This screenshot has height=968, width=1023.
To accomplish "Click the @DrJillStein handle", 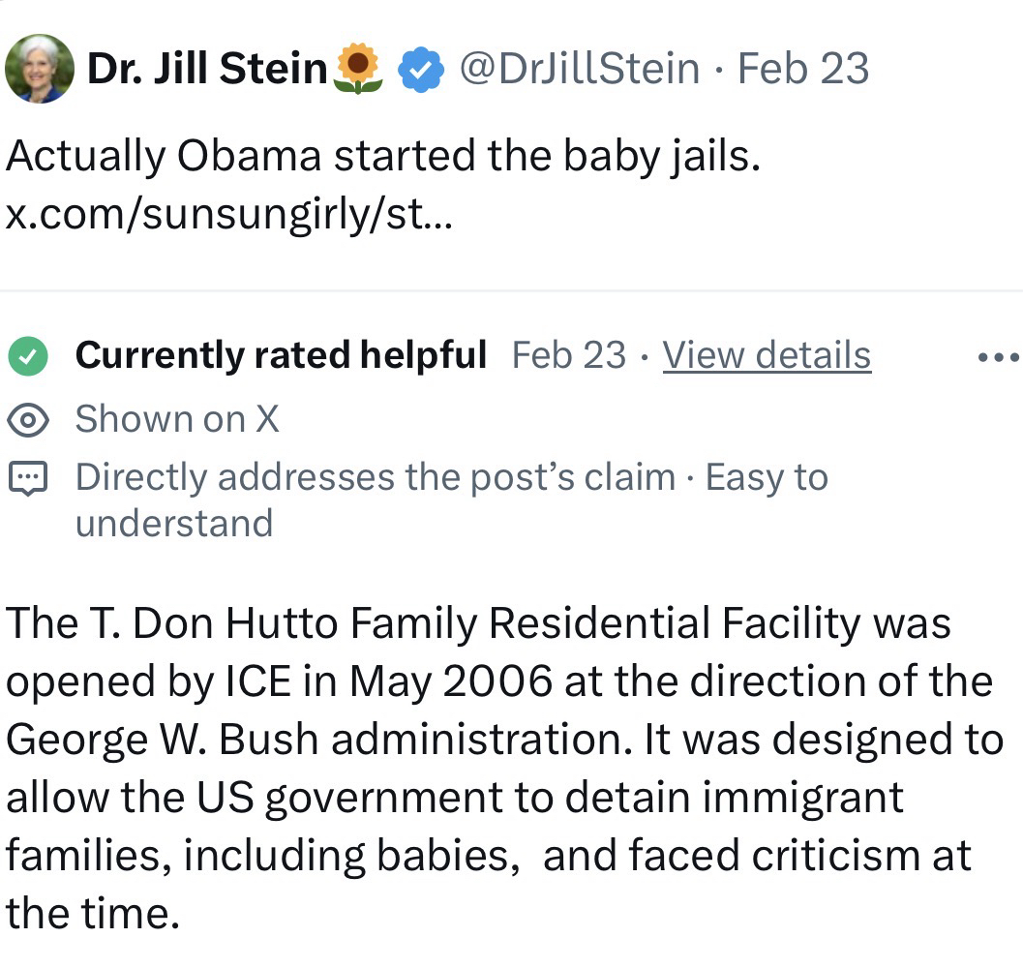I will click(x=579, y=69).
